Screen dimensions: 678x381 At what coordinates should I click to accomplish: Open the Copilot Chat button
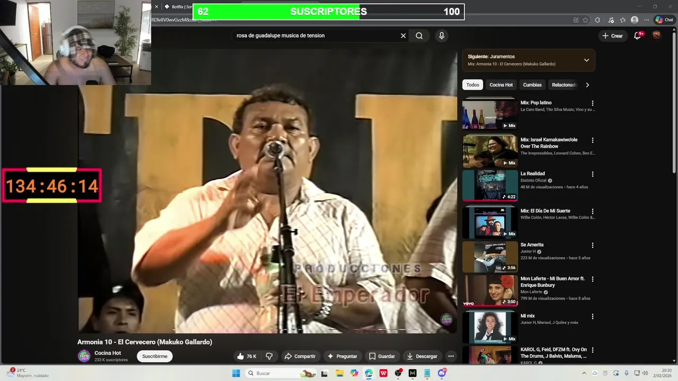(x=664, y=20)
